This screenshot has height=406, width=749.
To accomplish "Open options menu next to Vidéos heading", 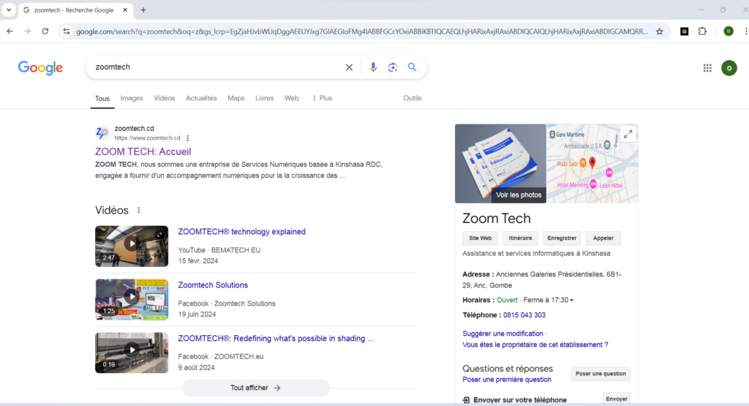I will (x=139, y=211).
